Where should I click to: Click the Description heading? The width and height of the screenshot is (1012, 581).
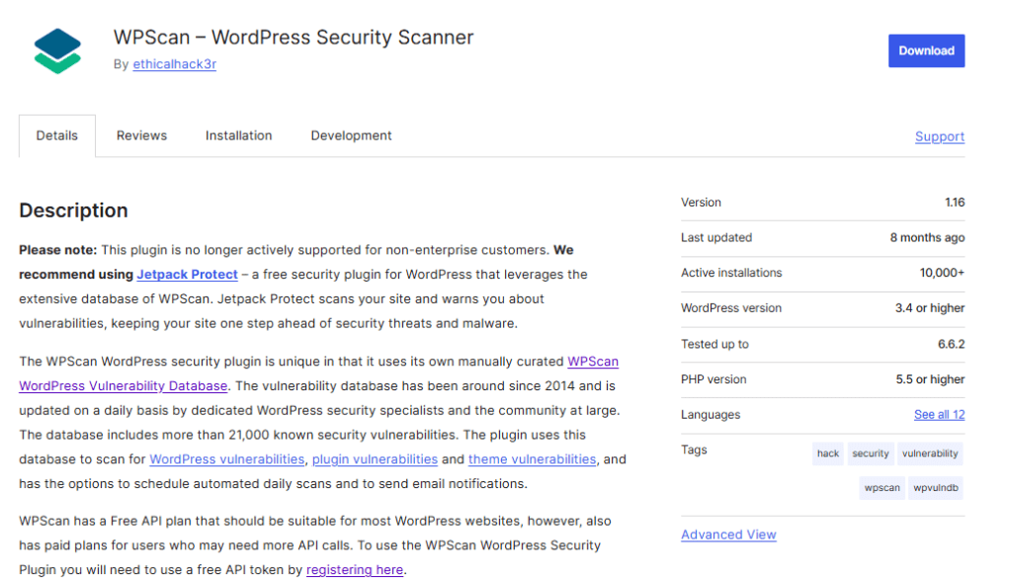pyautogui.click(x=73, y=210)
